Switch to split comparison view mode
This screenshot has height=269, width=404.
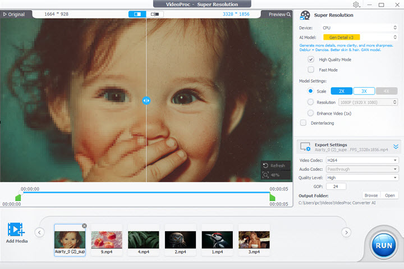tap(137, 14)
